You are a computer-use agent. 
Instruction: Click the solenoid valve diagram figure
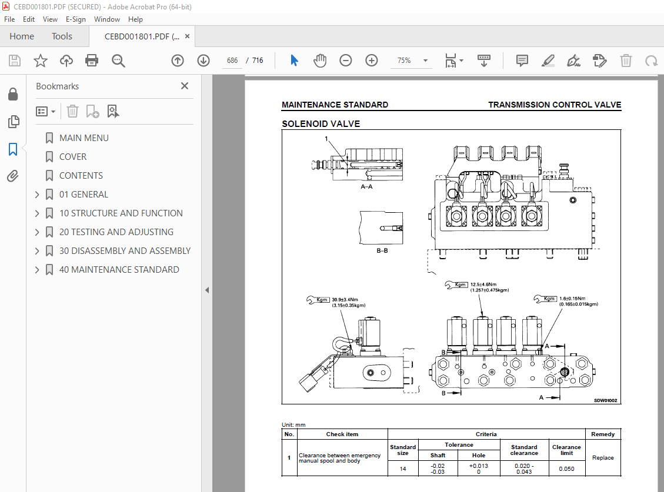(x=451, y=267)
